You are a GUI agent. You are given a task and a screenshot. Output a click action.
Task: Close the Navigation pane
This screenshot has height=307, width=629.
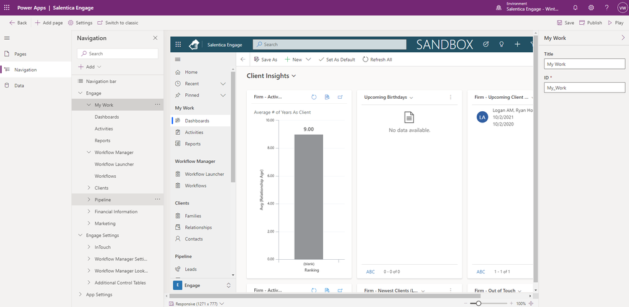tap(155, 38)
